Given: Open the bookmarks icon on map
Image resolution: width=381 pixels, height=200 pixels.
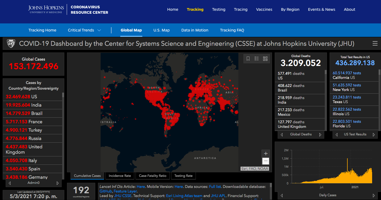Looking at the screenshot, I should click(x=248, y=59).
